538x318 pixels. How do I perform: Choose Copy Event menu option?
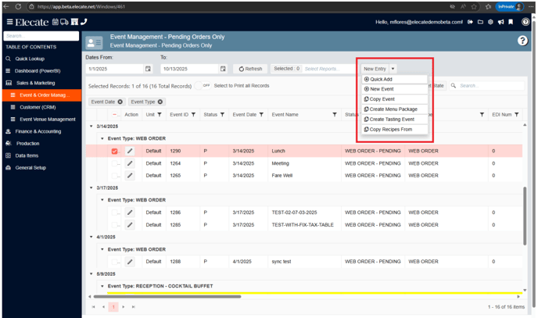tap(395, 99)
